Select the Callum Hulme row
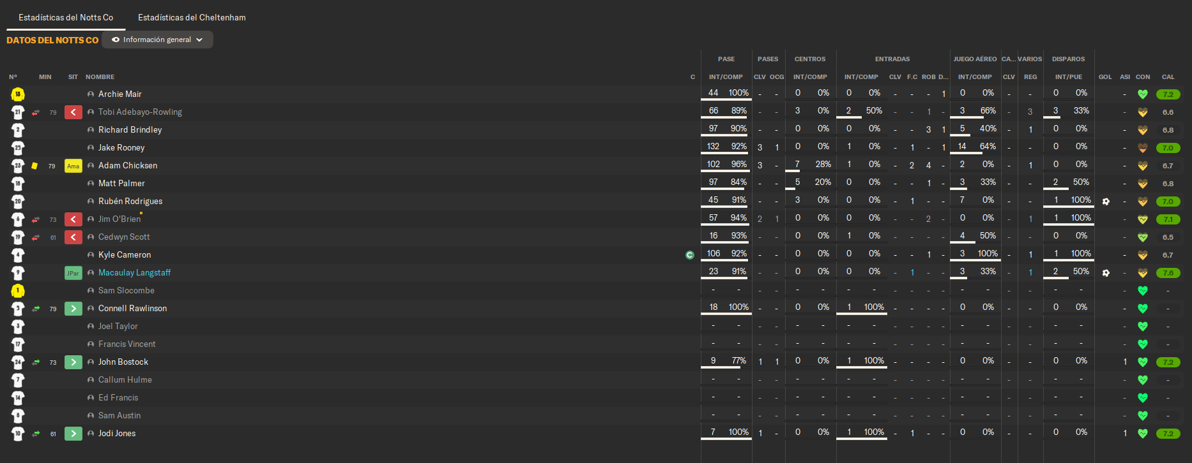The width and height of the screenshot is (1192, 463). coord(595,380)
